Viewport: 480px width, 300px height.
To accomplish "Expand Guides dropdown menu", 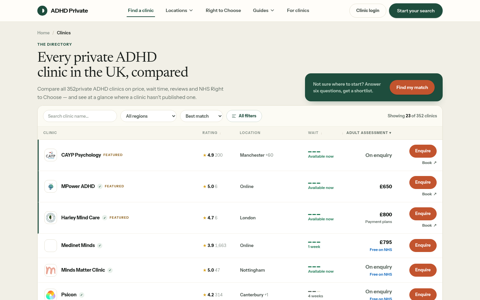I will [x=264, y=11].
